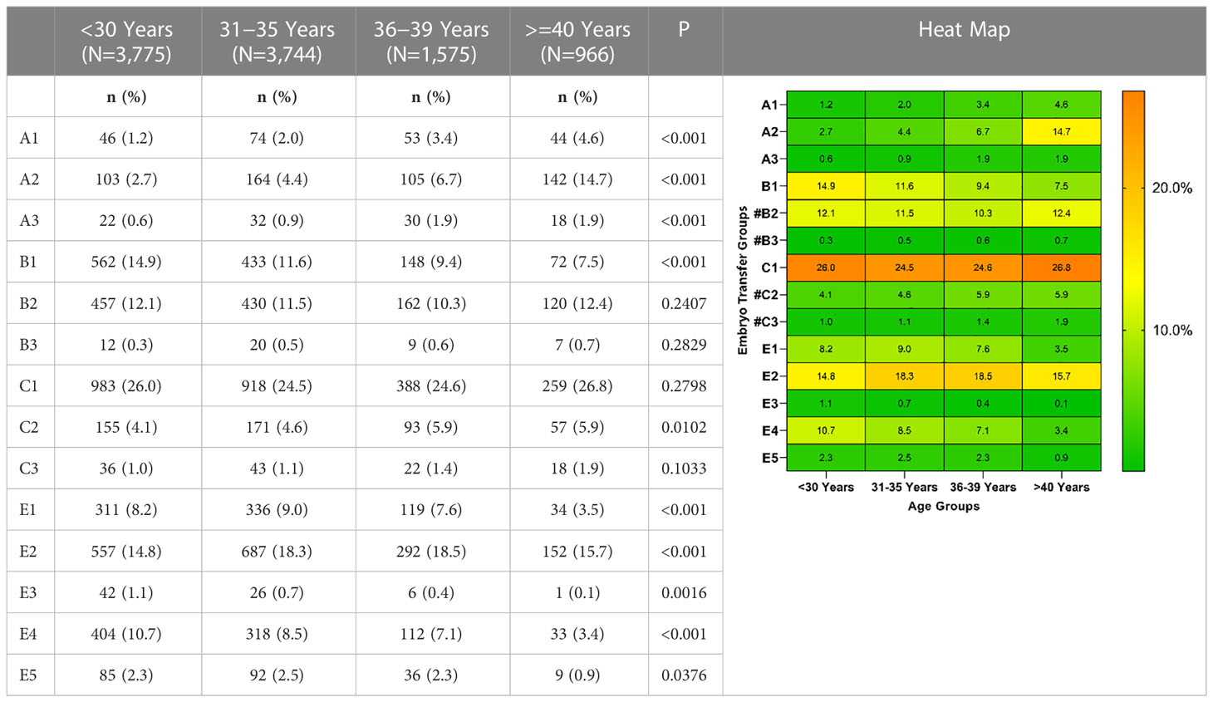Click the 20.0% color scale label
This screenshot has width=1213, height=702.
click(x=1171, y=189)
